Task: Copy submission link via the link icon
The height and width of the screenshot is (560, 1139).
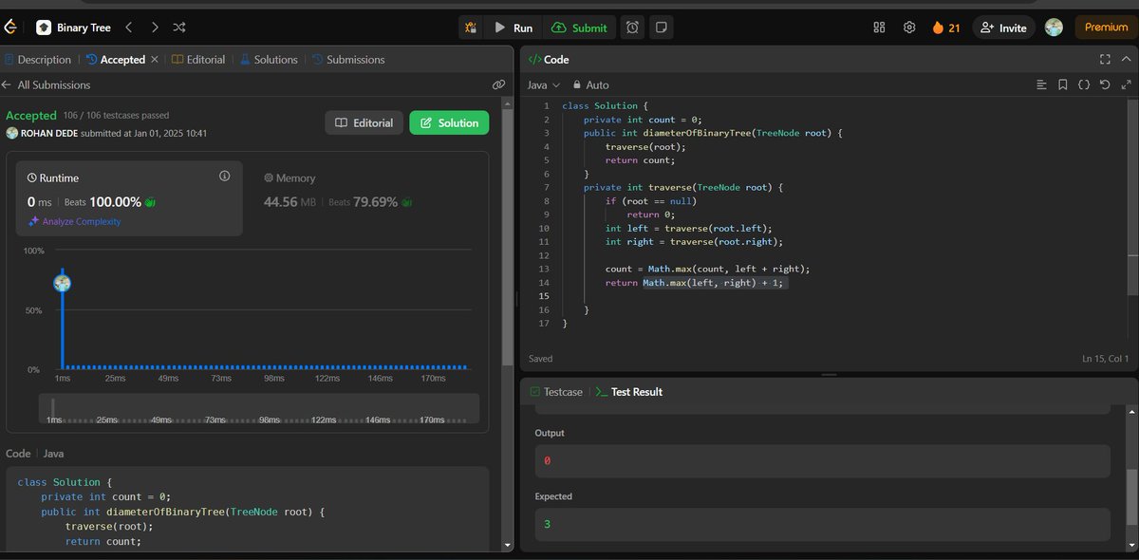Action: coord(498,84)
